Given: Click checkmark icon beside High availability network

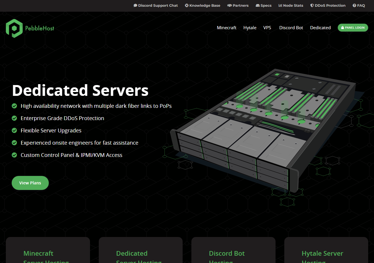Looking at the screenshot, I should tap(14, 106).
